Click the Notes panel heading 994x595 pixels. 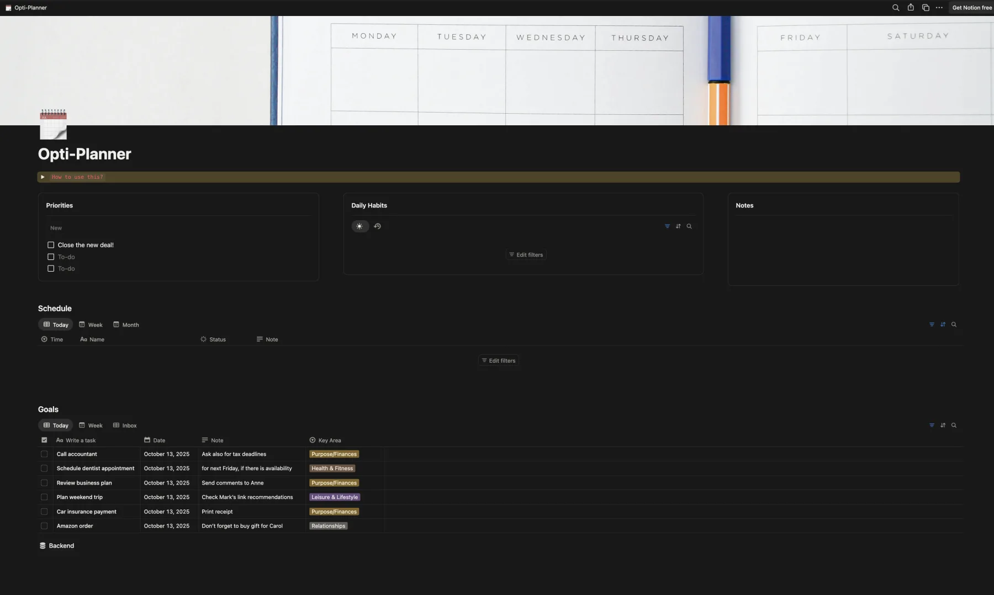[744, 205]
